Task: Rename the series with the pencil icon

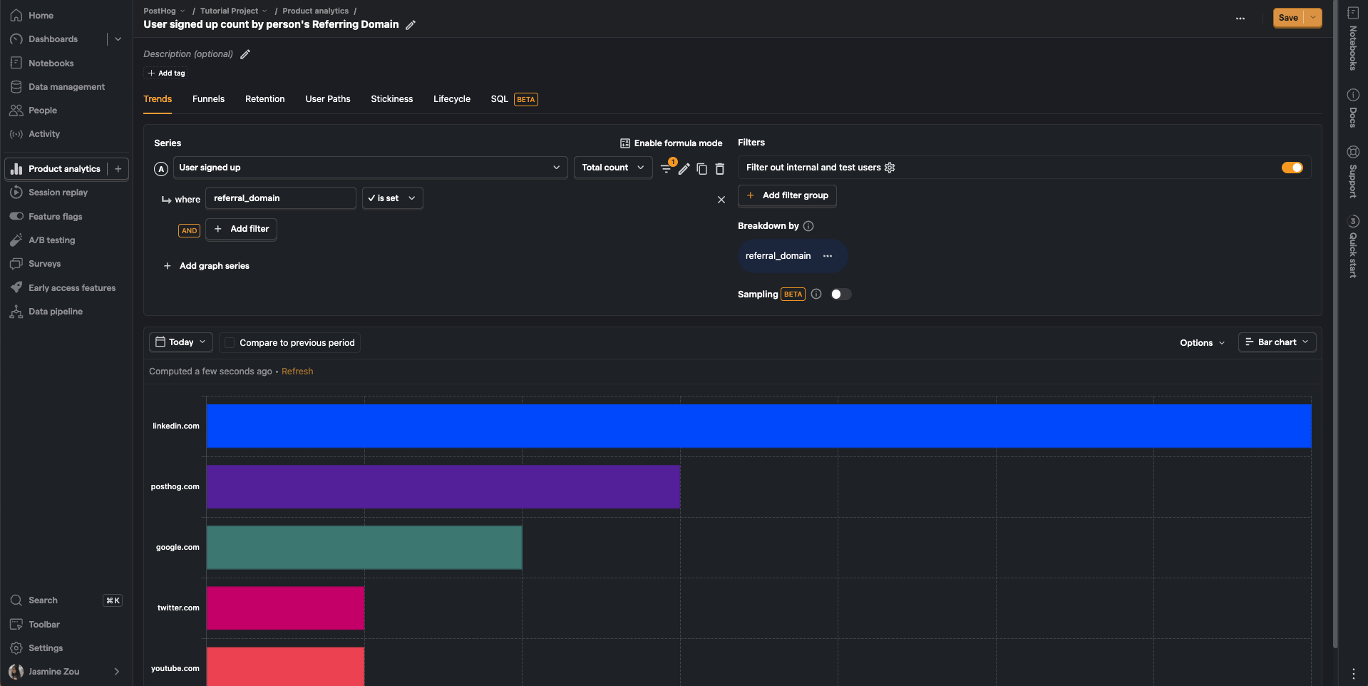Action: [684, 168]
